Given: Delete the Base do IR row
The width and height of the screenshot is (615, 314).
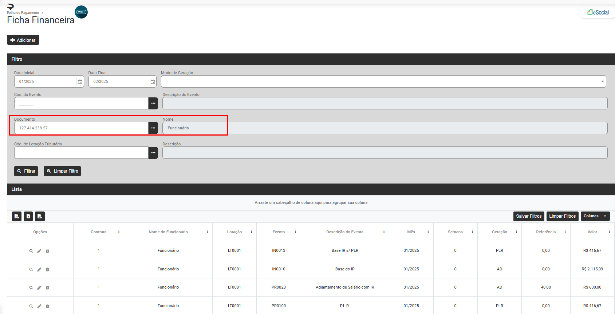Looking at the screenshot, I should pos(47,269).
